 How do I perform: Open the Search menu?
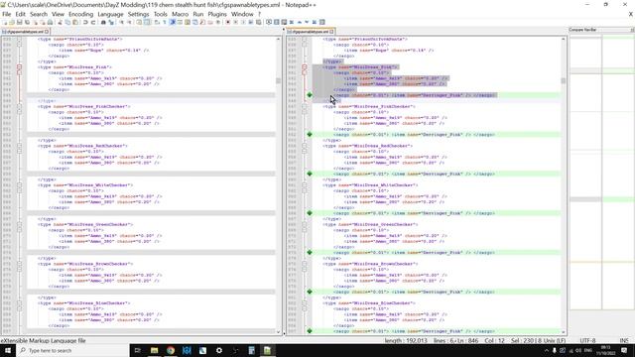pyautogui.click(x=39, y=14)
